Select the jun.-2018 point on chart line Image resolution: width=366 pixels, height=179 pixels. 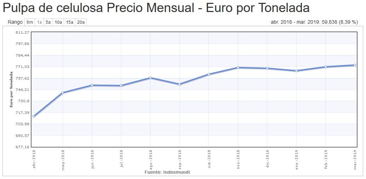pyautogui.click(x=92, y=85)
